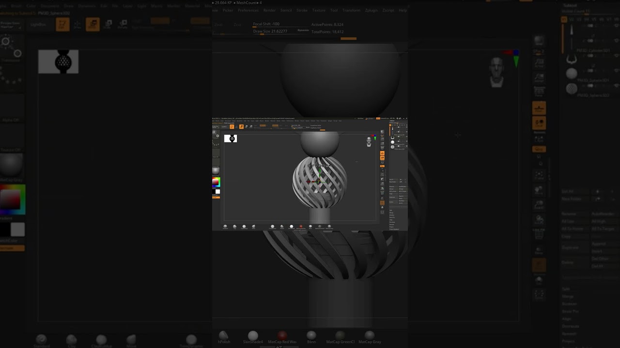620x348 pixels.
Task: Select the Clay brush in dimmed bottom shelf
Action: click(x=72, y=341)
